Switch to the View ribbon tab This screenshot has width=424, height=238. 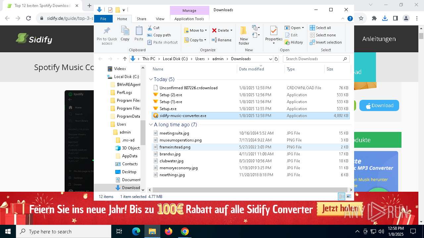click(x=160, y=19)
